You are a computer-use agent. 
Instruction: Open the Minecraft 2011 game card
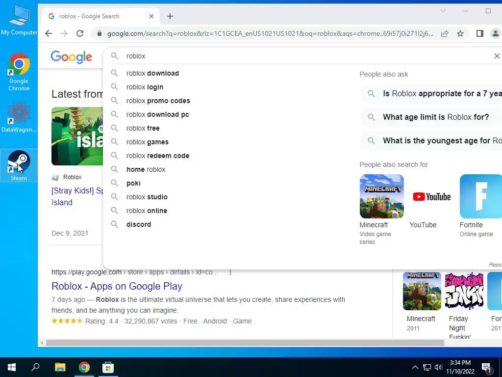422,302
